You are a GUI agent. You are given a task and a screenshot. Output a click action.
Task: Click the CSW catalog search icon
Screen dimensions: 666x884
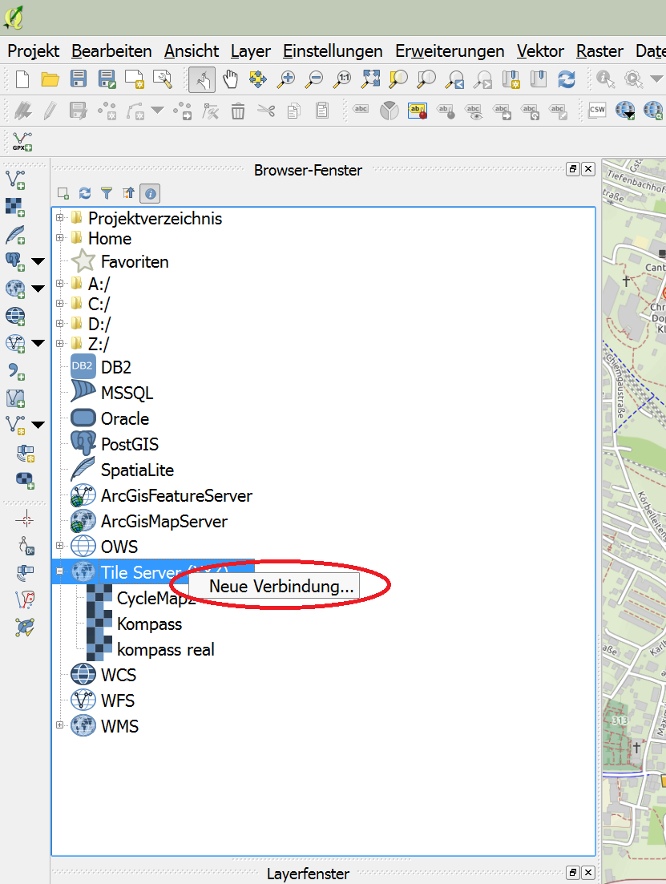(596, 111)
